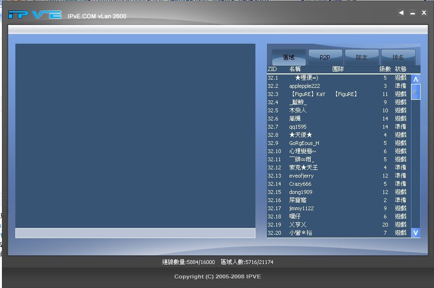
Task: Select user in row 32.16
Action: 339,200
